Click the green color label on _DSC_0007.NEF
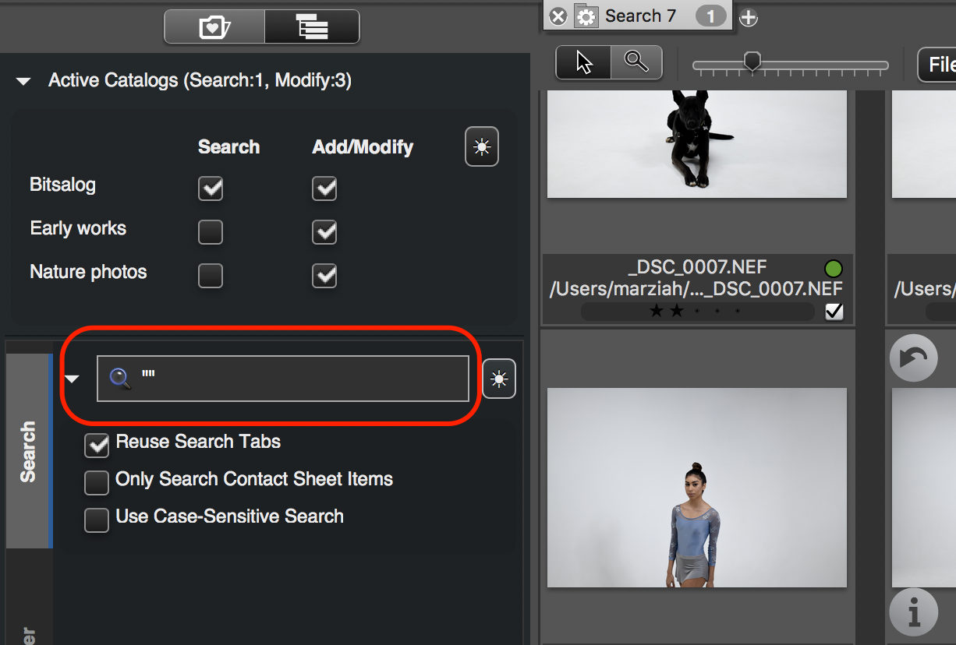This screenshot has width=956, height=645. click(834, 270)
